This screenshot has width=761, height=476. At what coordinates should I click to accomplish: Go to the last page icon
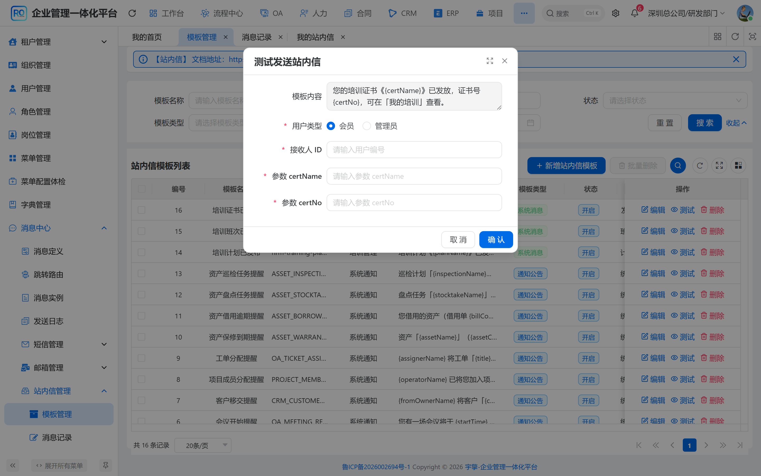point(740,445)
